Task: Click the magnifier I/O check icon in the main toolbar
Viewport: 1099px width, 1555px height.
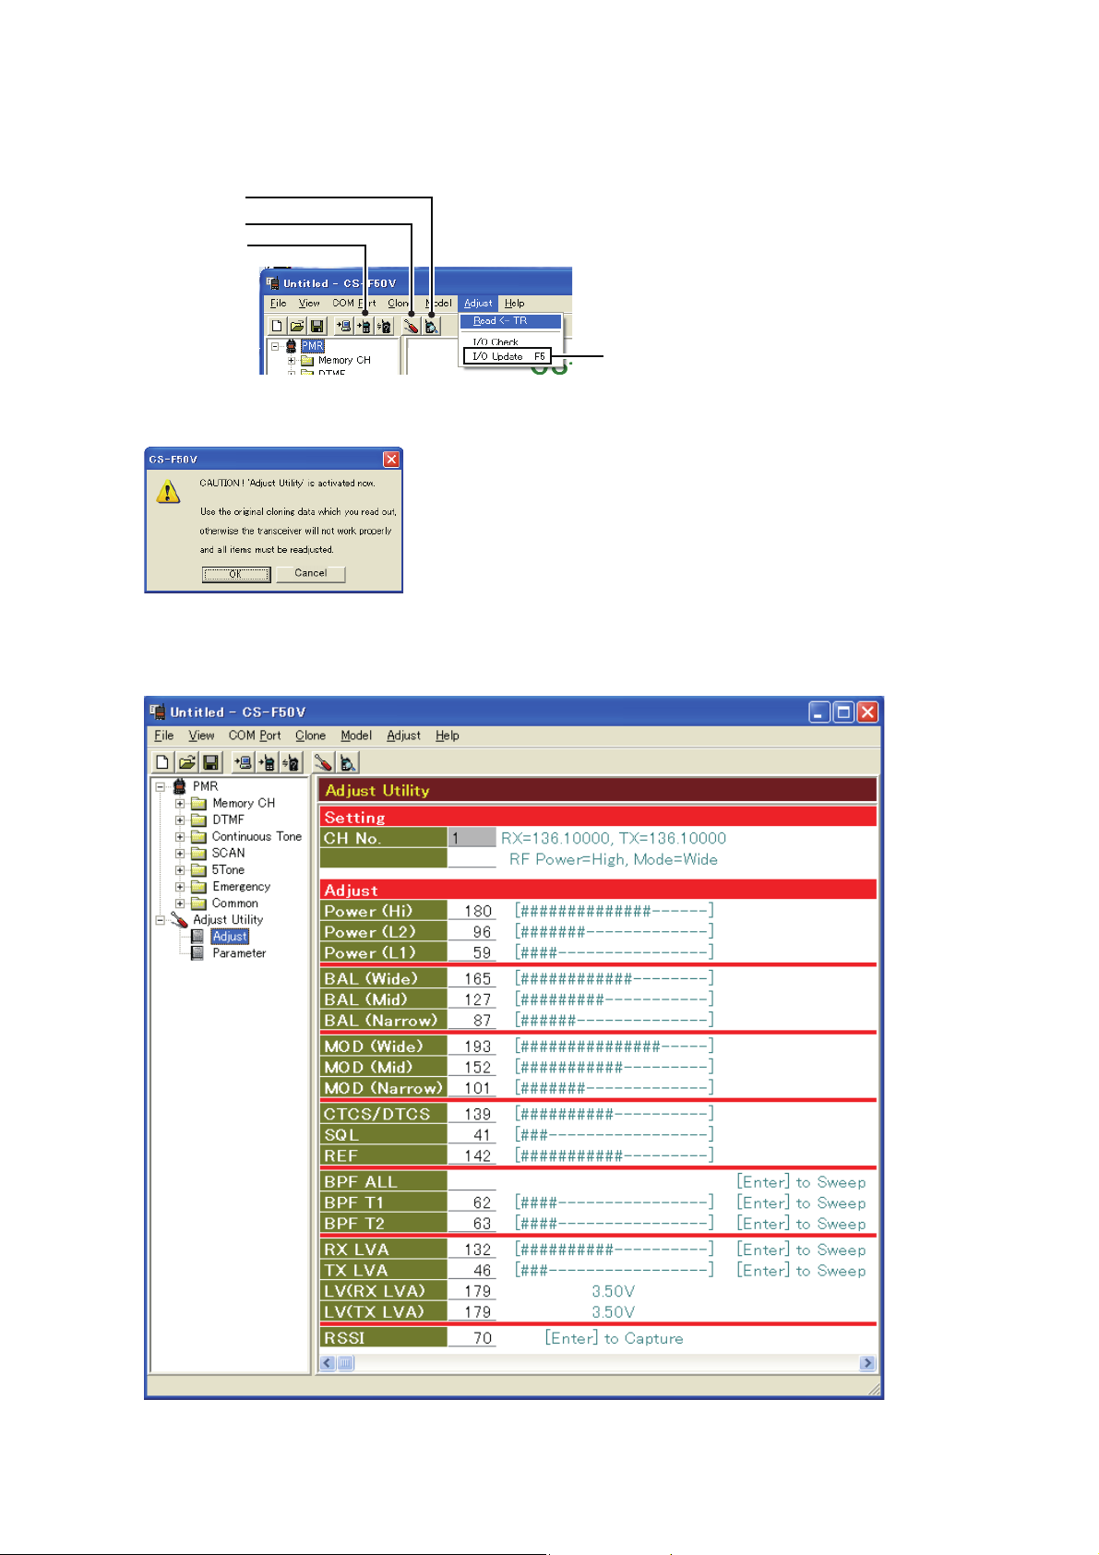Action: [x=347, y=762]
